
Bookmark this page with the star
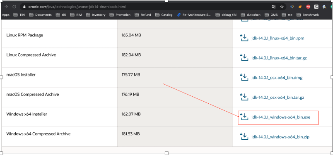pos(282,7)
